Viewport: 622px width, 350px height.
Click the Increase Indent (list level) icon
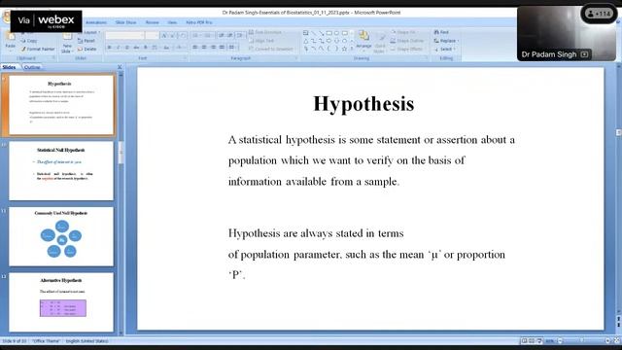(230, 35)
